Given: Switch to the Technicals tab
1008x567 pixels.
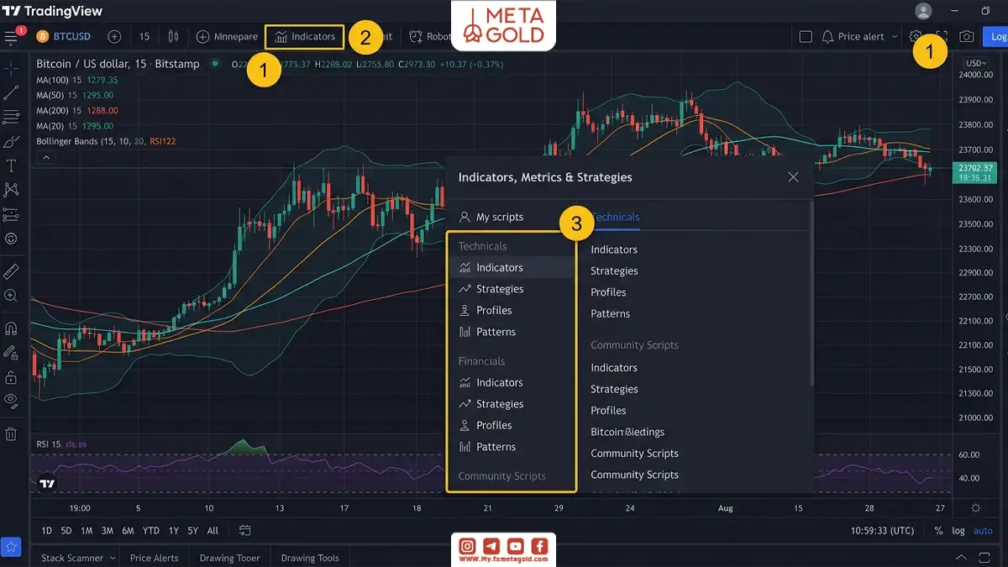Looking at the screenshot, I should [x=616, y=217].
